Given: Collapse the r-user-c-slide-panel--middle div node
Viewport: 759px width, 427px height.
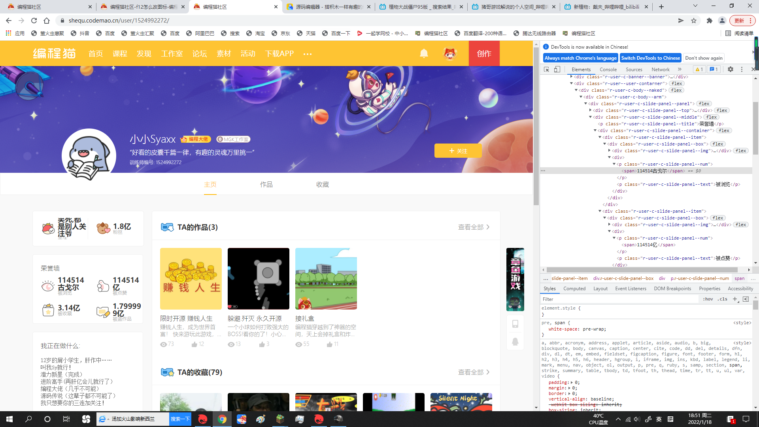Looking at the screenshot, I should tap(590, 117).
